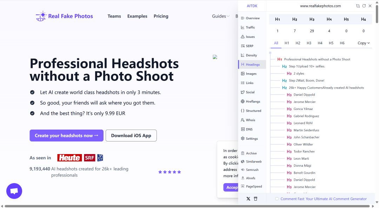Click the refresh icon in panel header
The width and height of the screenshot is (379, 208).
coord(364,6)
